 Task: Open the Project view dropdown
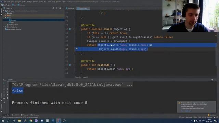[x=8, y=8]
